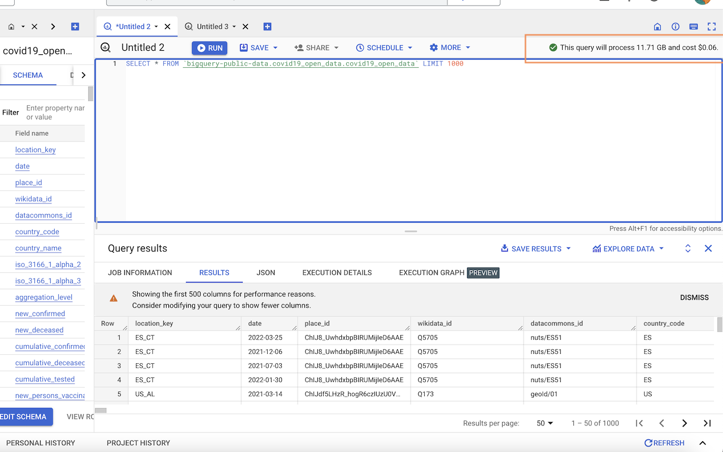Open the SCHEDULE dropdown menu

[x=384, y=48]
